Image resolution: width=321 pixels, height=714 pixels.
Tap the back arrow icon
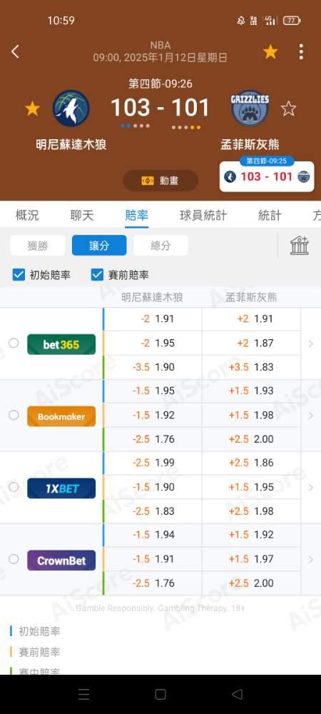[15, 51]
